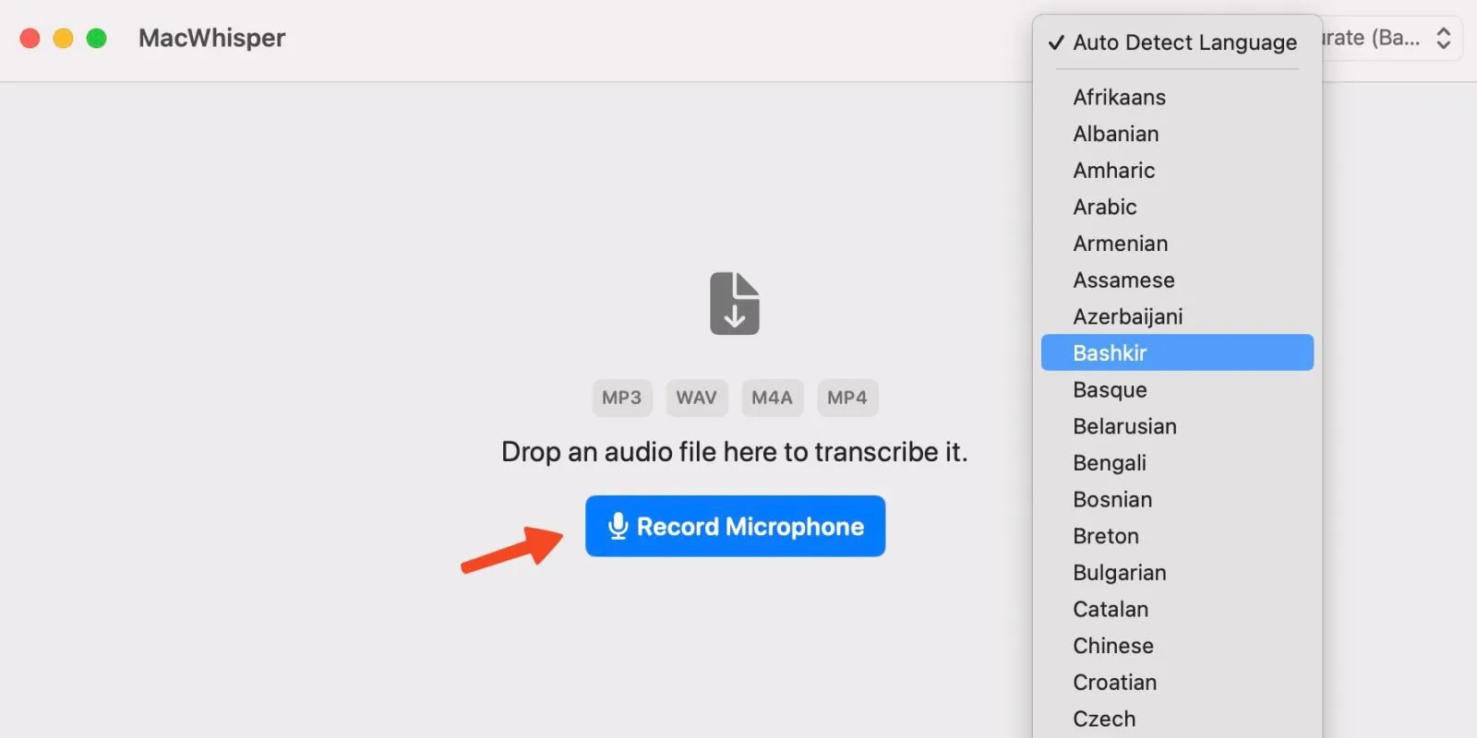Image resolution: width=1477 pixels, height=738 pixels.
Task: Select Belarusian language
Action: click(x=1177, y=426)
